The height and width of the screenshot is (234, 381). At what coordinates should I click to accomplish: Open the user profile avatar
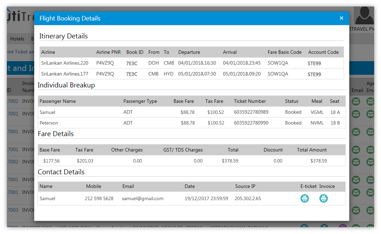[365, 16]
